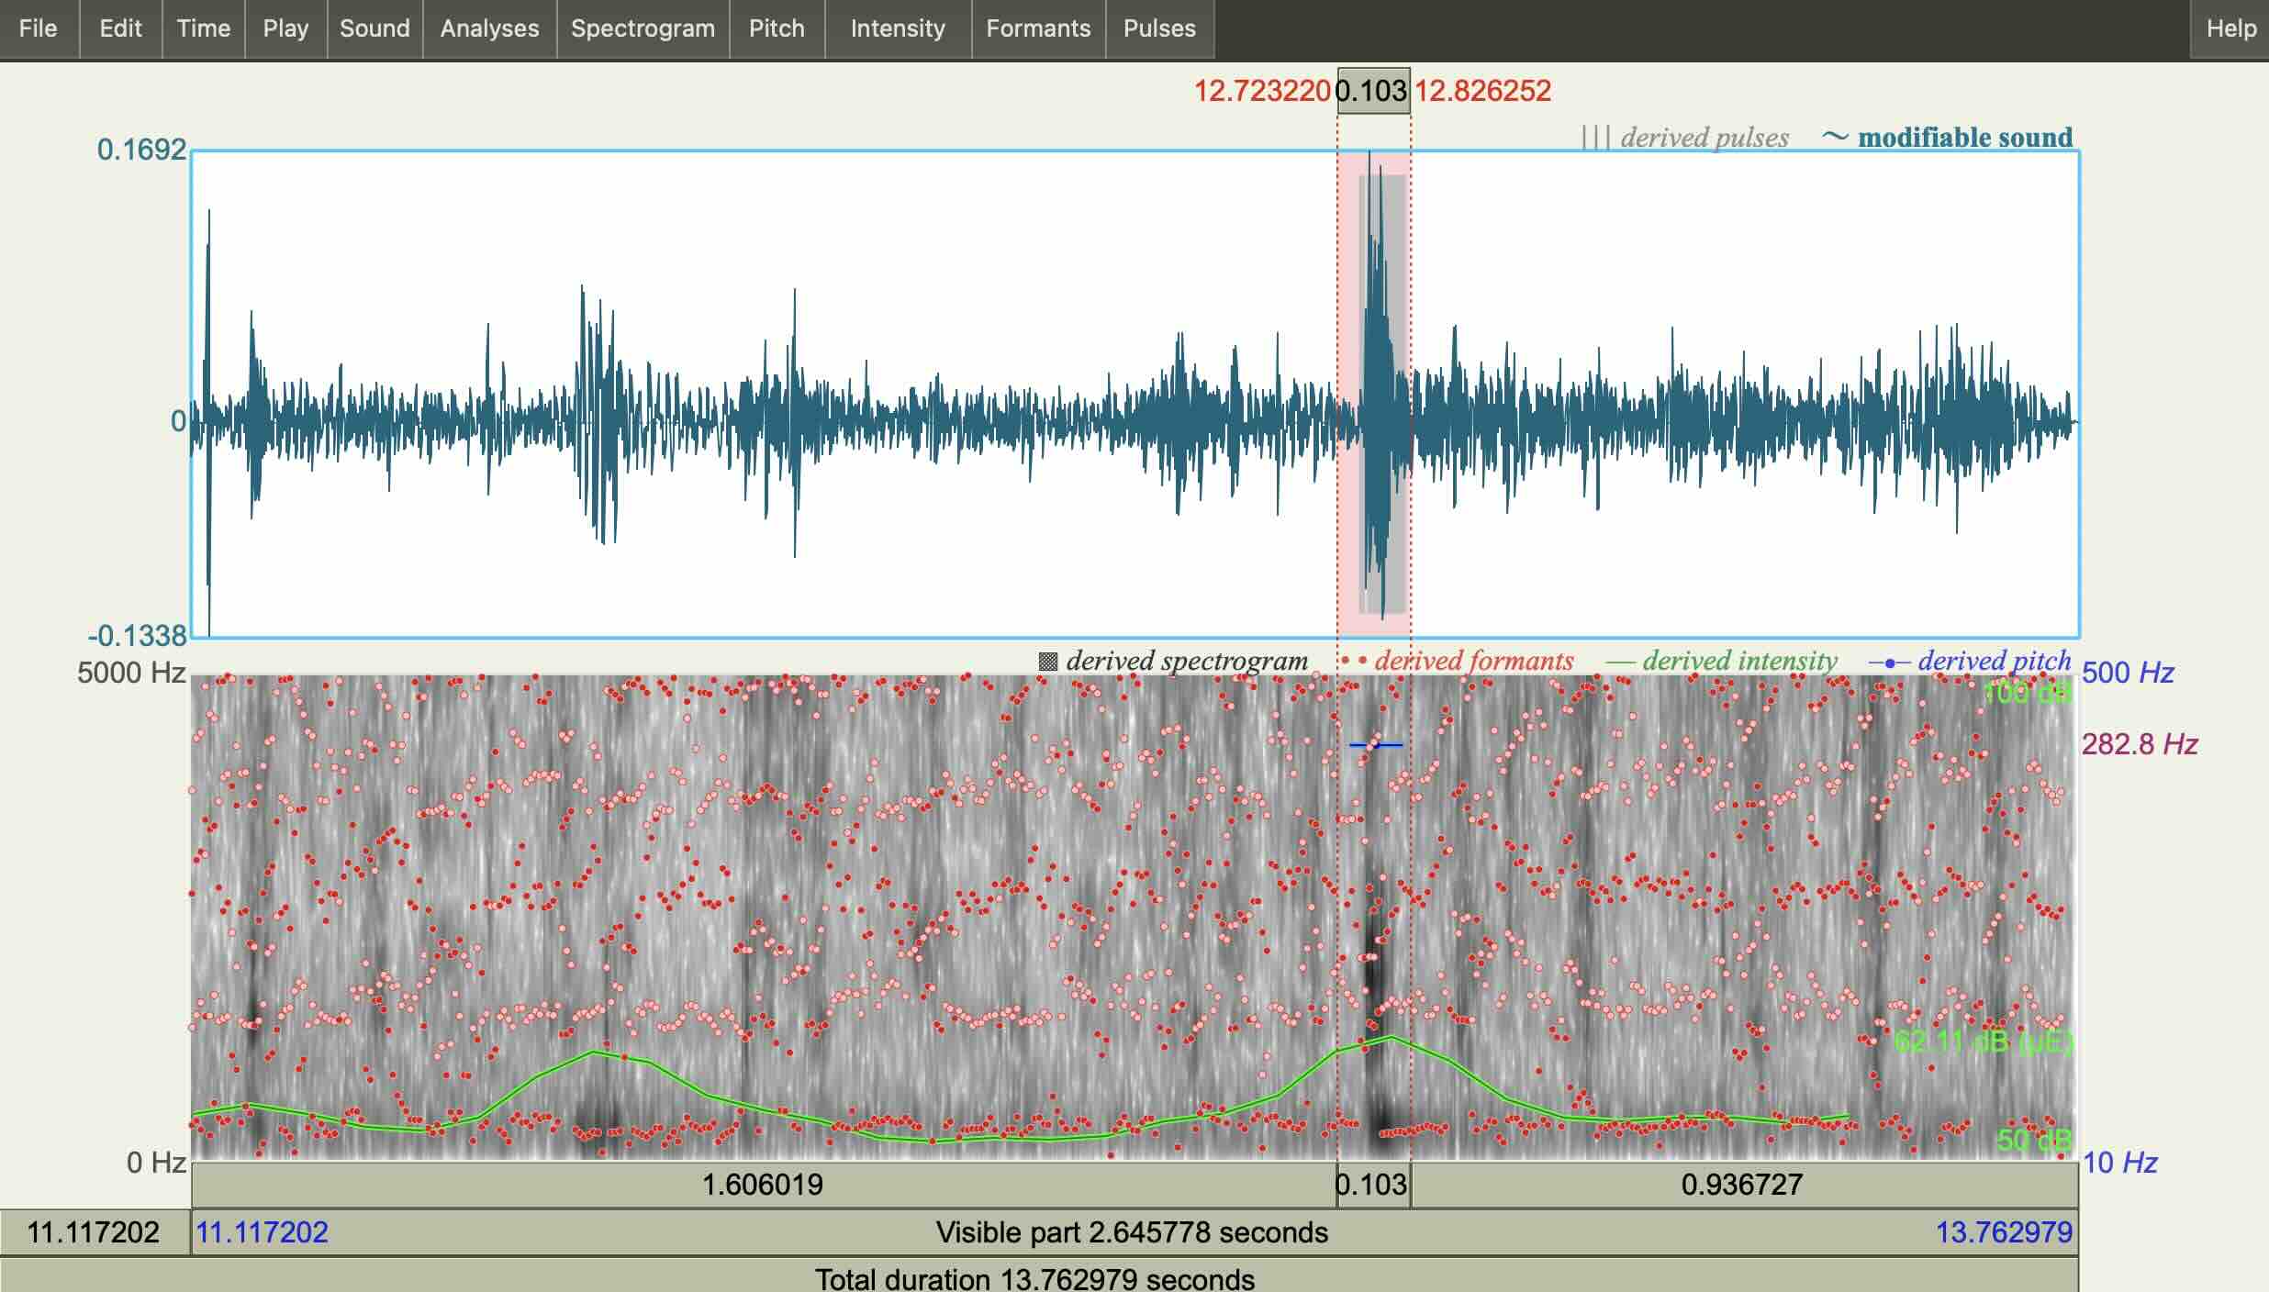Image resolution: width=2269 pixels, height=1292 pixels.
Task: Click the 0.1692 waveform maximum value
Action: pos(142,150)
